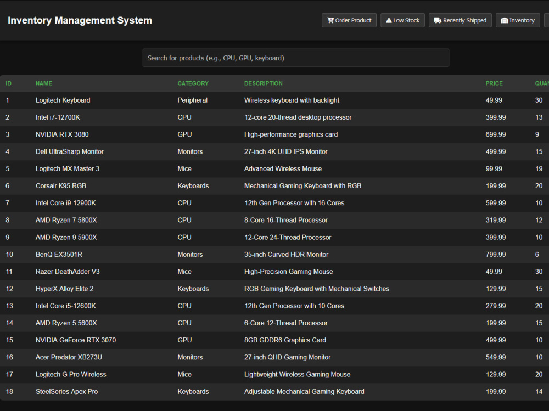Viewport: 549px width, 411px height.
Task: Click description 12th Gen Processor with 10 Cores
Action: (x=294, y=306)
